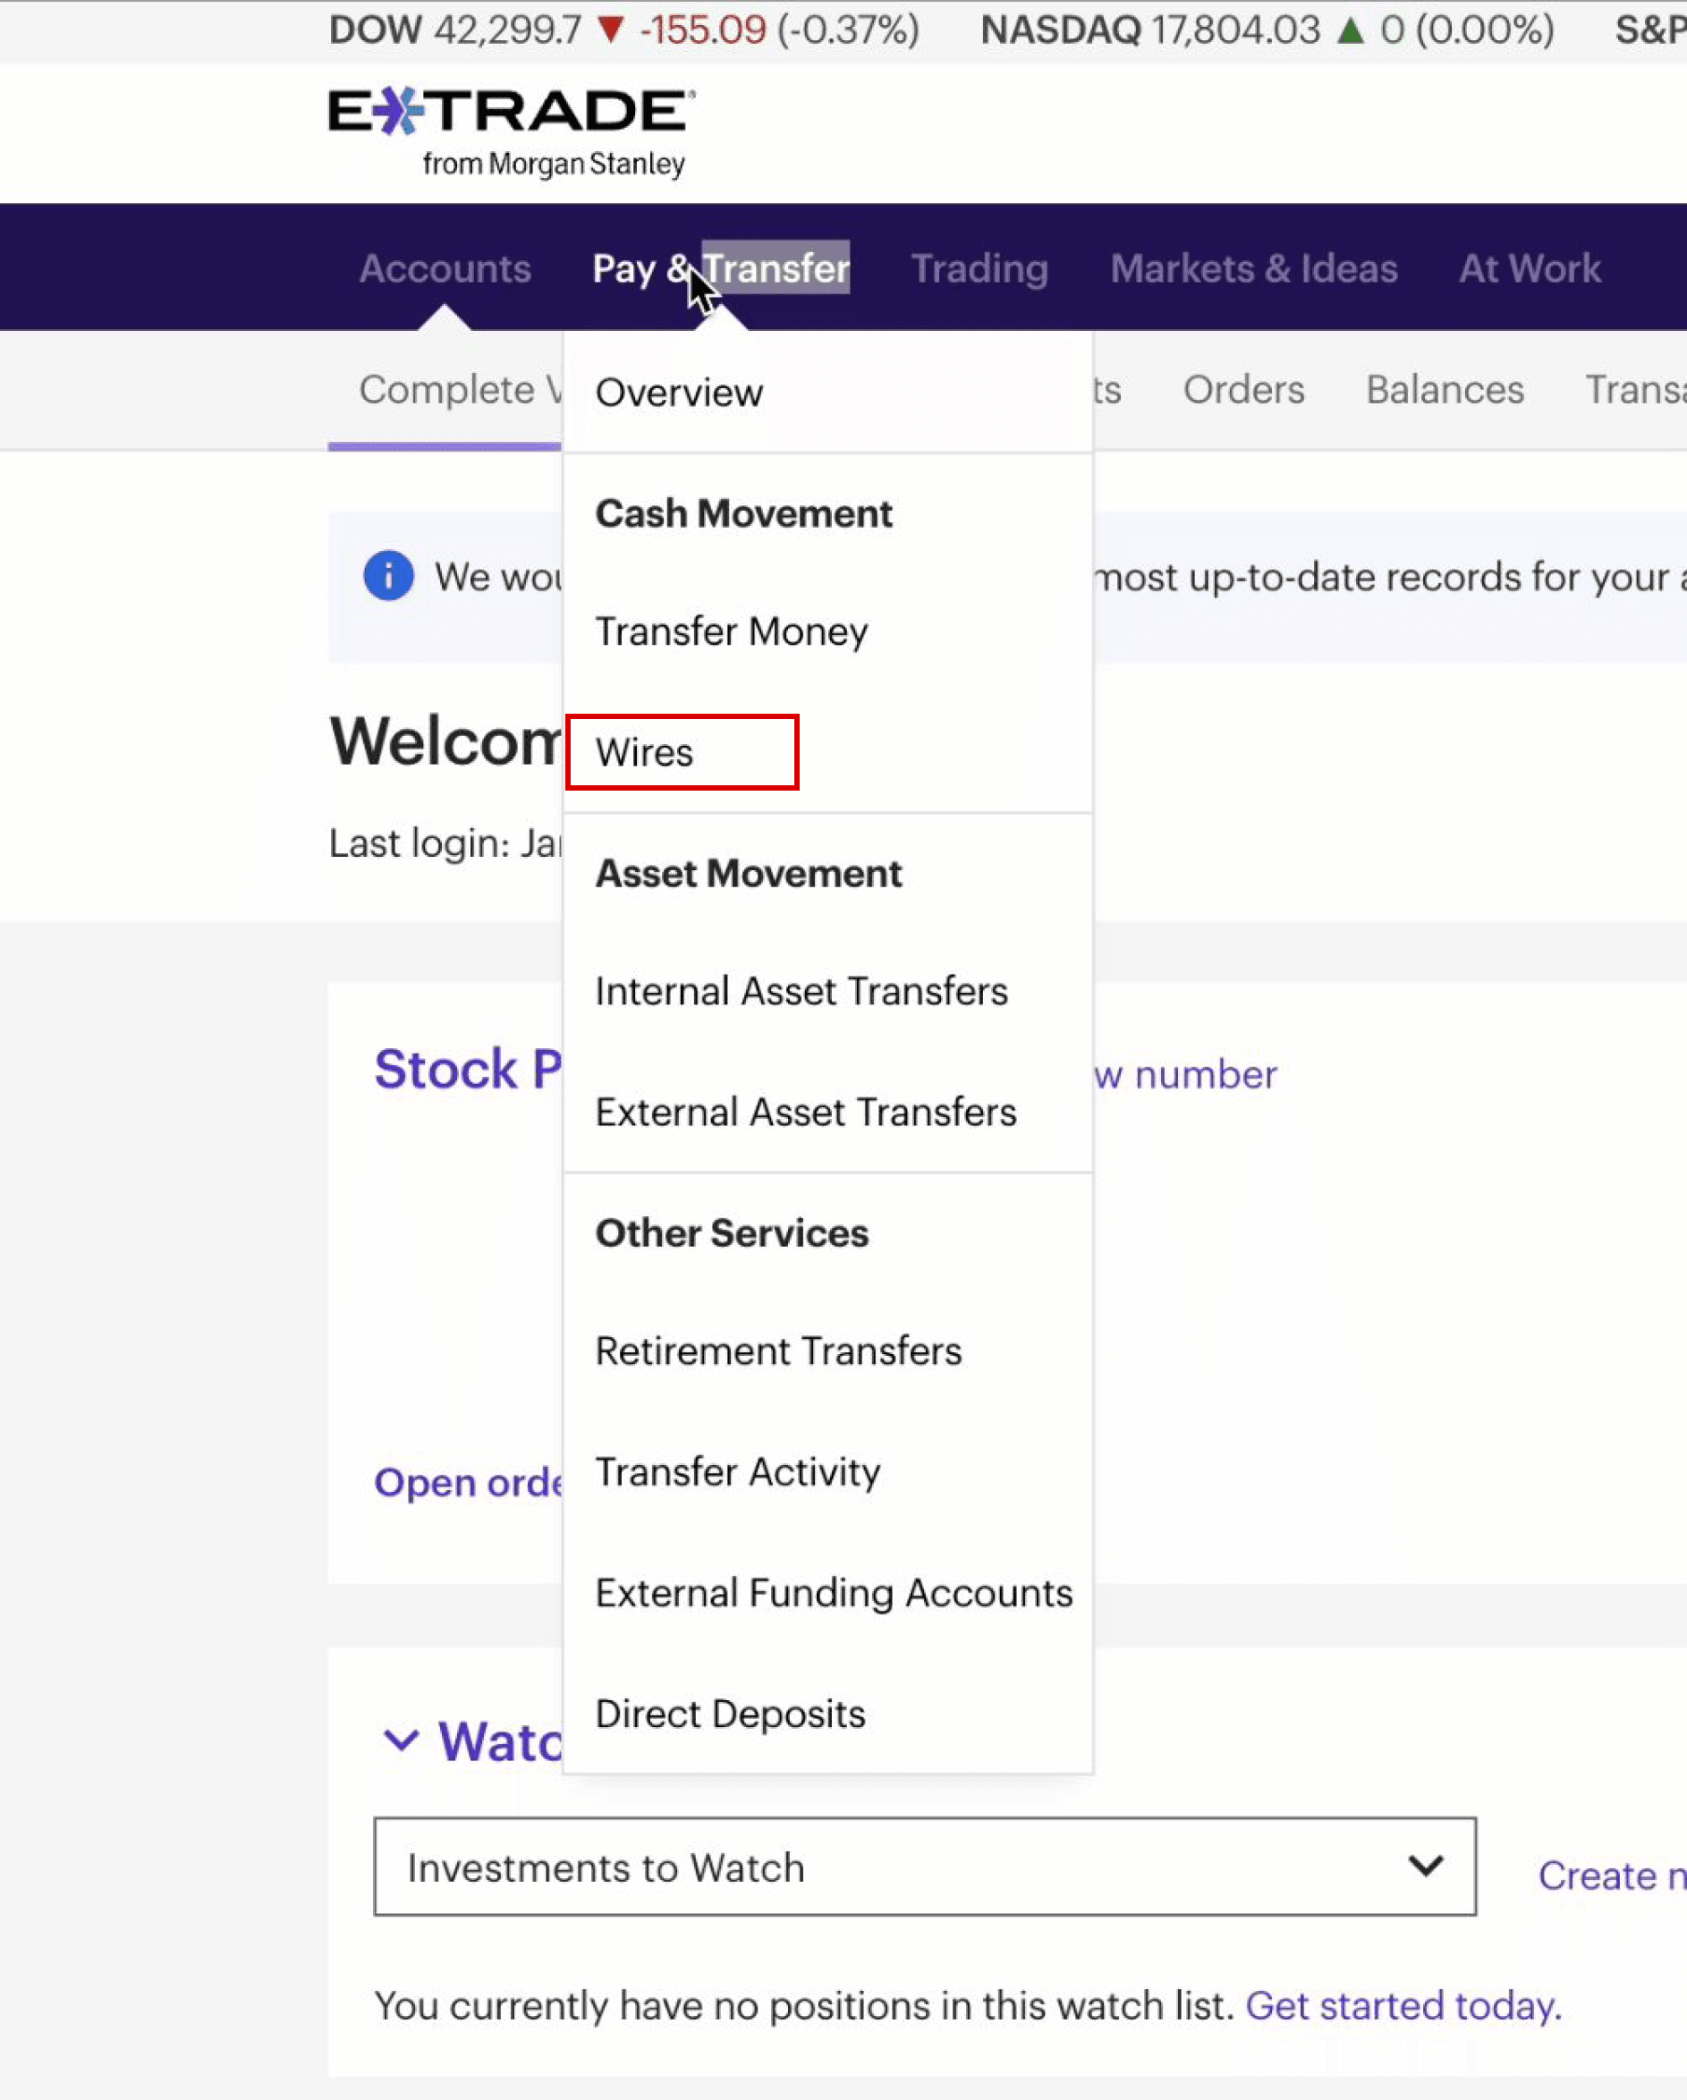Click the Watchlists heading text
The image size is (1687, 2100).
(500, 1740)
